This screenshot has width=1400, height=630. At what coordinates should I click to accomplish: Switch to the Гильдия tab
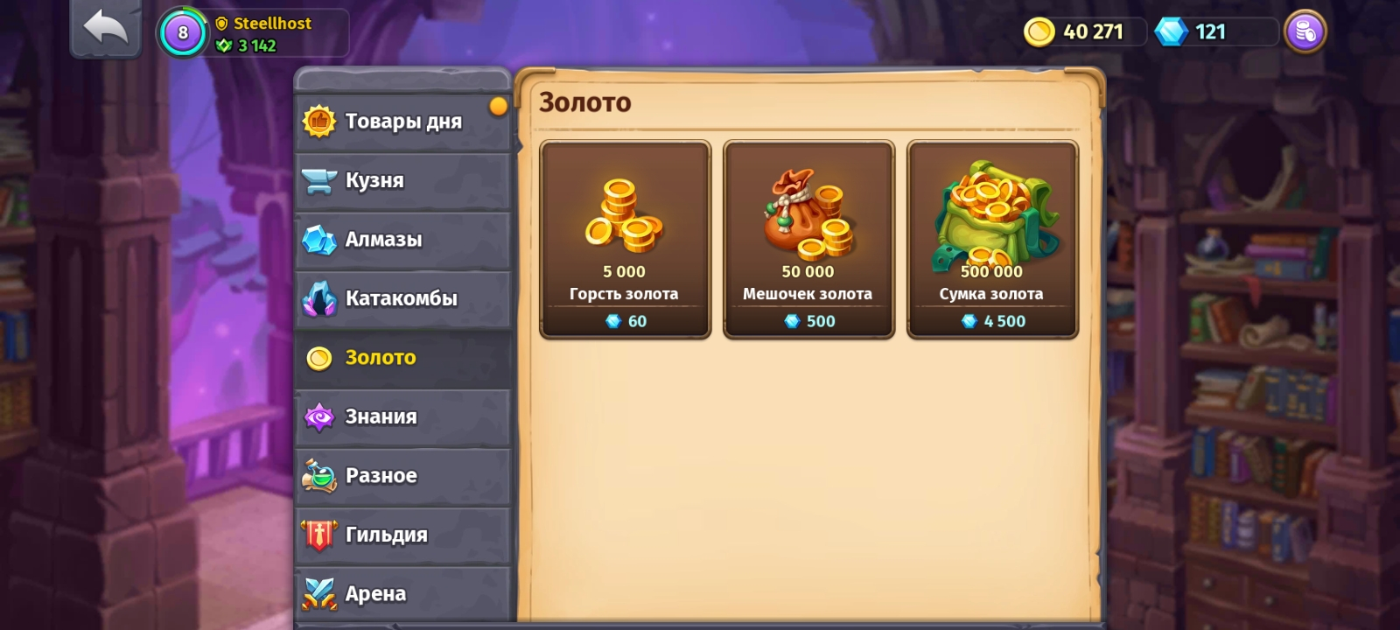(x=402, y=535)
